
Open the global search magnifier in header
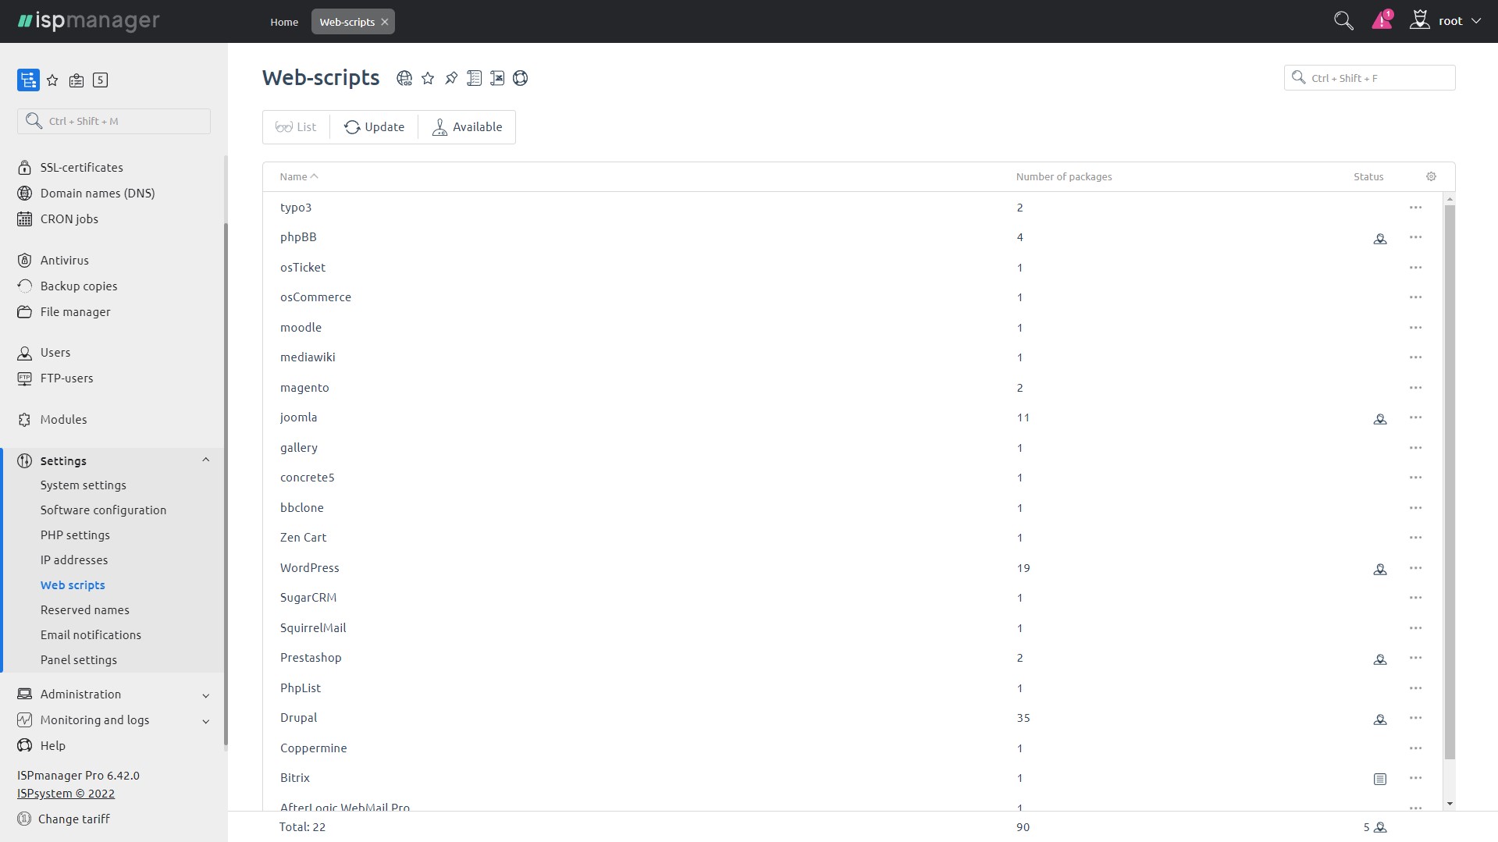1343,21
